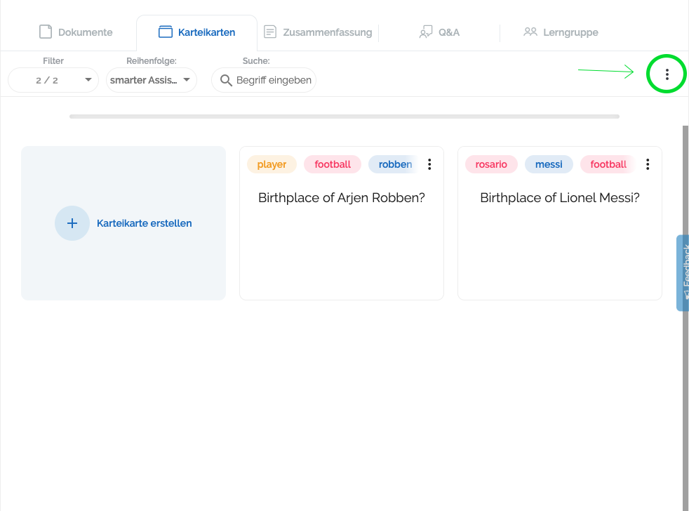This screenshot has height=511, width=689.
Task: Open the Feedback side tab
Action: [x=683, y=272]
